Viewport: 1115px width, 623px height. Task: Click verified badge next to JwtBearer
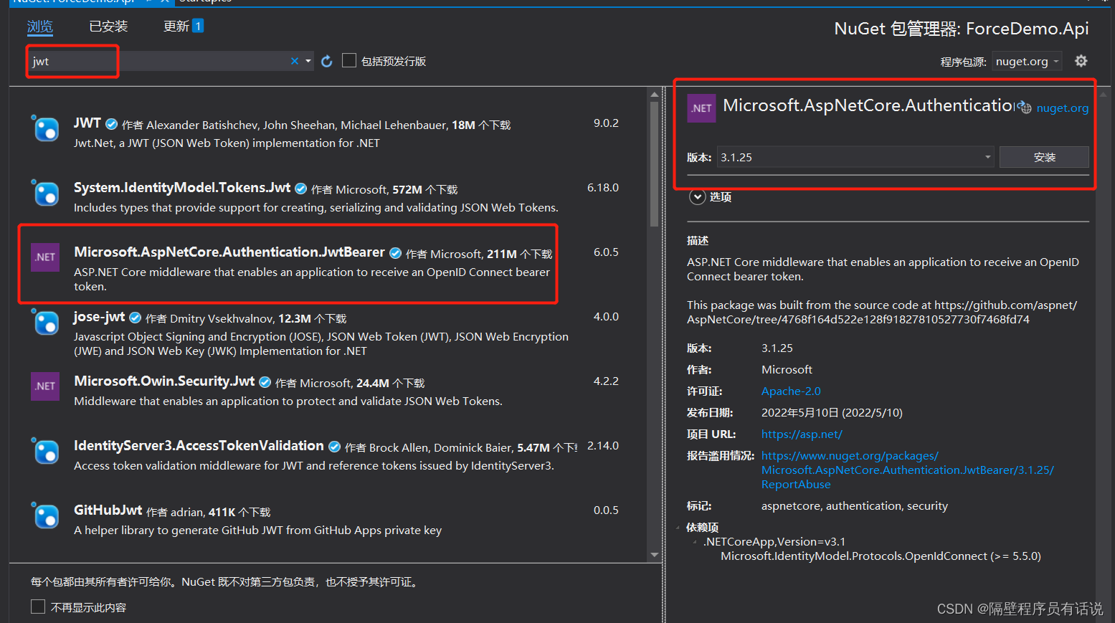coord(395,253)
